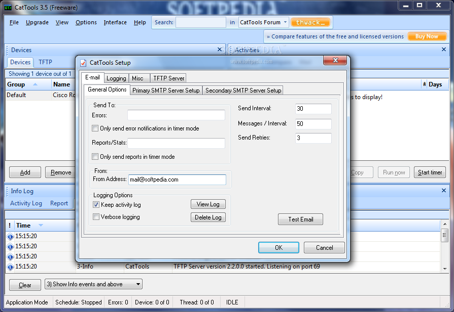Open the Options menu
Image resolution: width=454 pixels, height=312 pixels.
click(x=86, y=22)
